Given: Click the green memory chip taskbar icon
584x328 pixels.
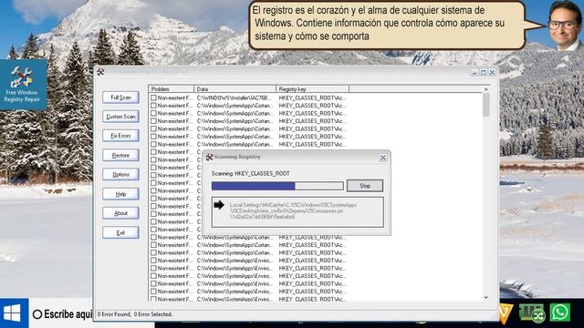Looking at the screenshot, I should [x=533, y=313].
